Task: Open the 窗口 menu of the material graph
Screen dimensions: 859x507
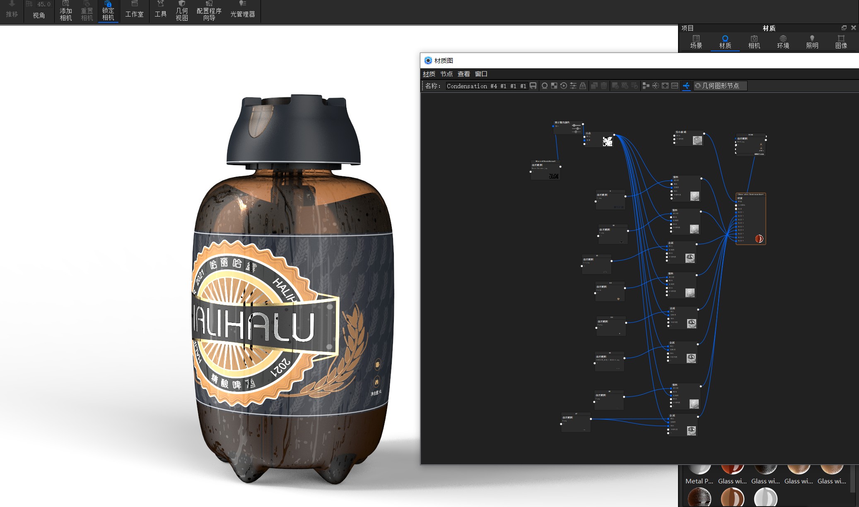Action: click(x=482, y=73)
